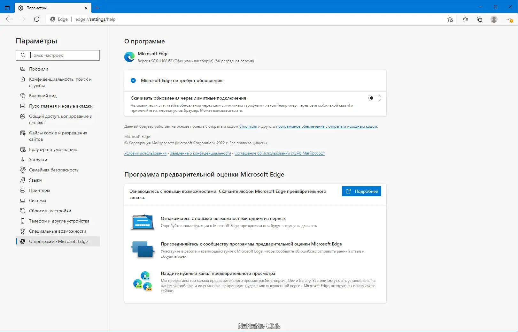Click heading Найдите нужный канал предварительного просмотра
518x332 pixels.
(x=218, y=273)
